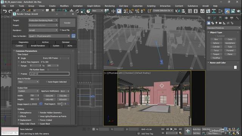Select the Scale tool
The width and height of the screenshot is (242, 136).
click(x=83, y=11)
